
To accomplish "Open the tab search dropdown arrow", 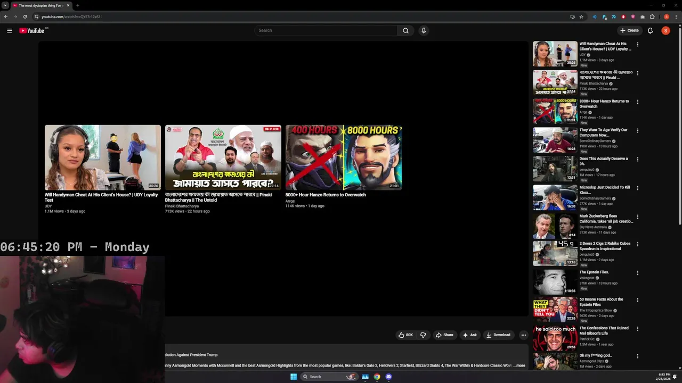I will 5,5.
